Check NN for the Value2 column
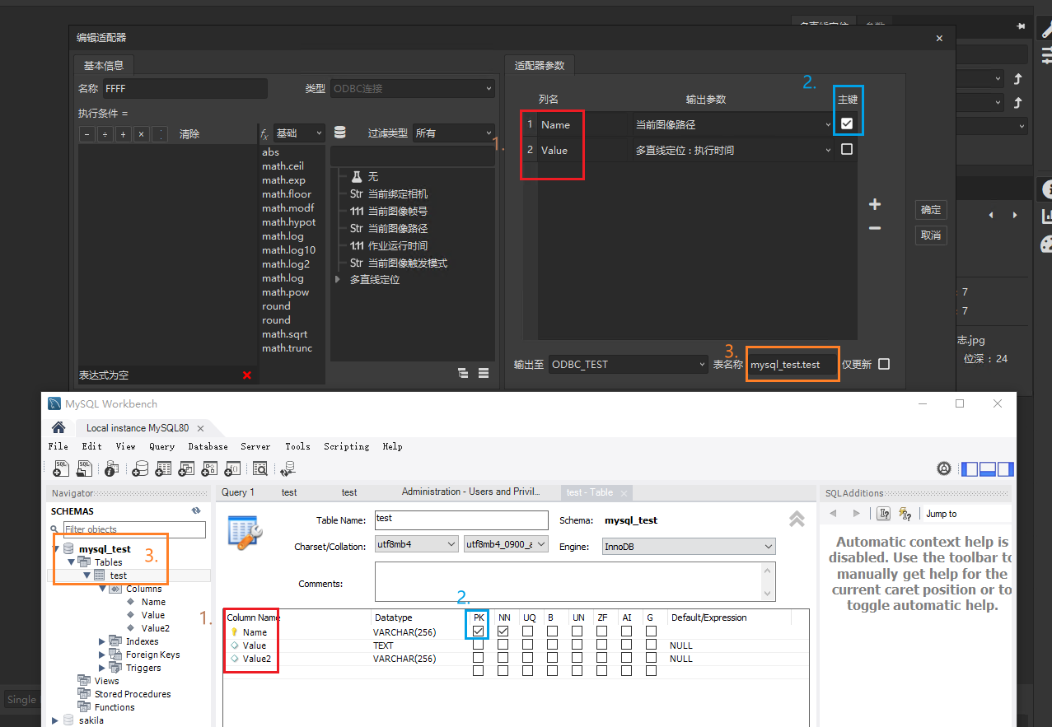The width and height of the screenshot is (1052, 727). tap(503, 658)
